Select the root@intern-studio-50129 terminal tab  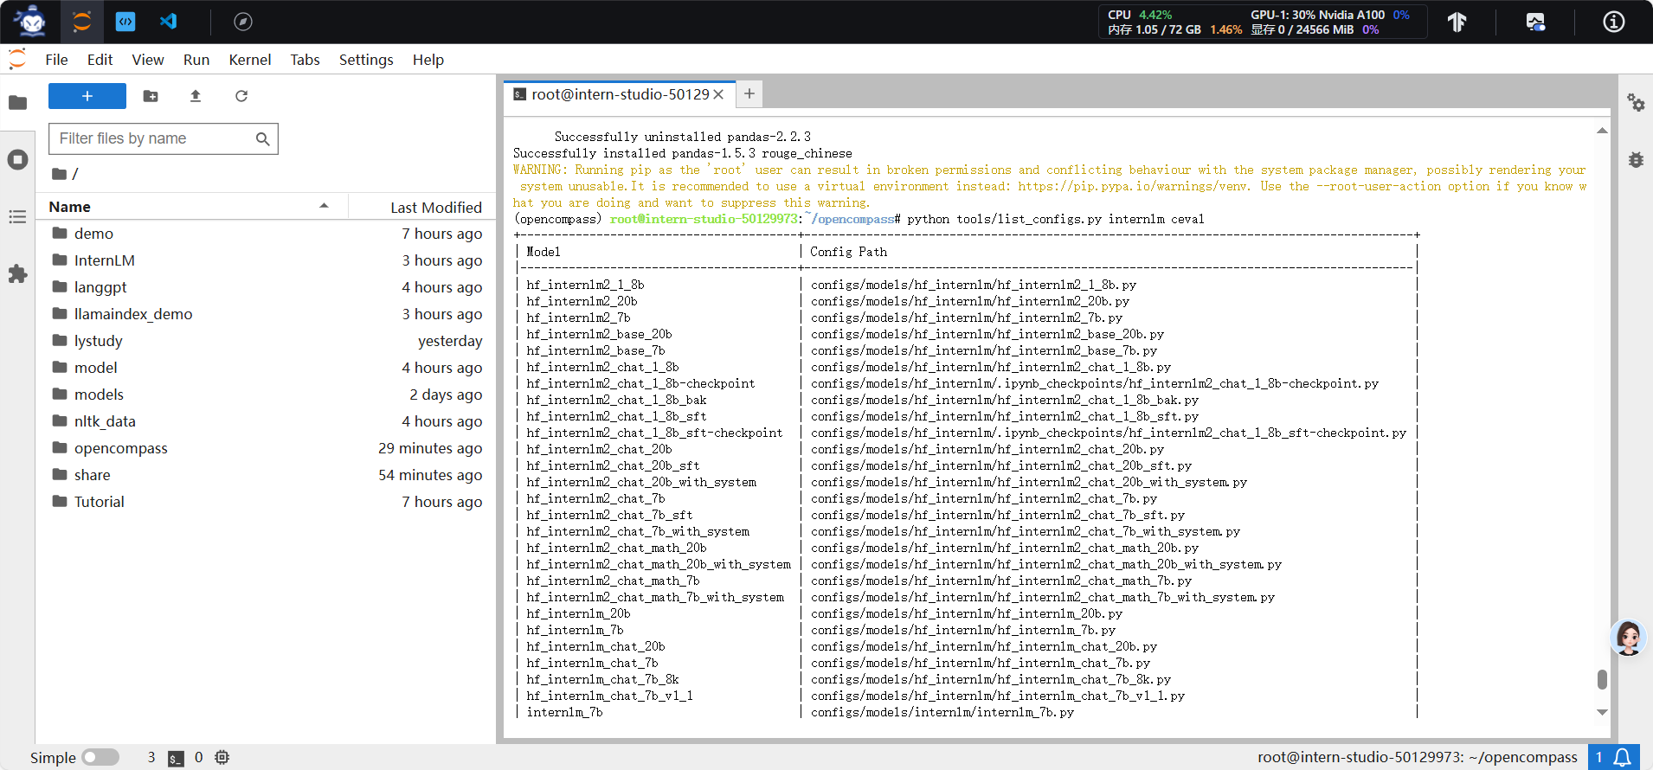[x=619, y=94]
